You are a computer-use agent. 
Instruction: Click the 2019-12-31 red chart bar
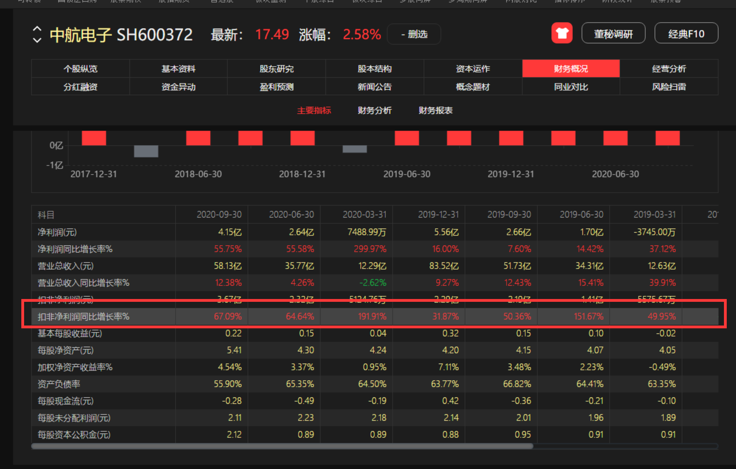pyautogui.click(x=511, y=138)
